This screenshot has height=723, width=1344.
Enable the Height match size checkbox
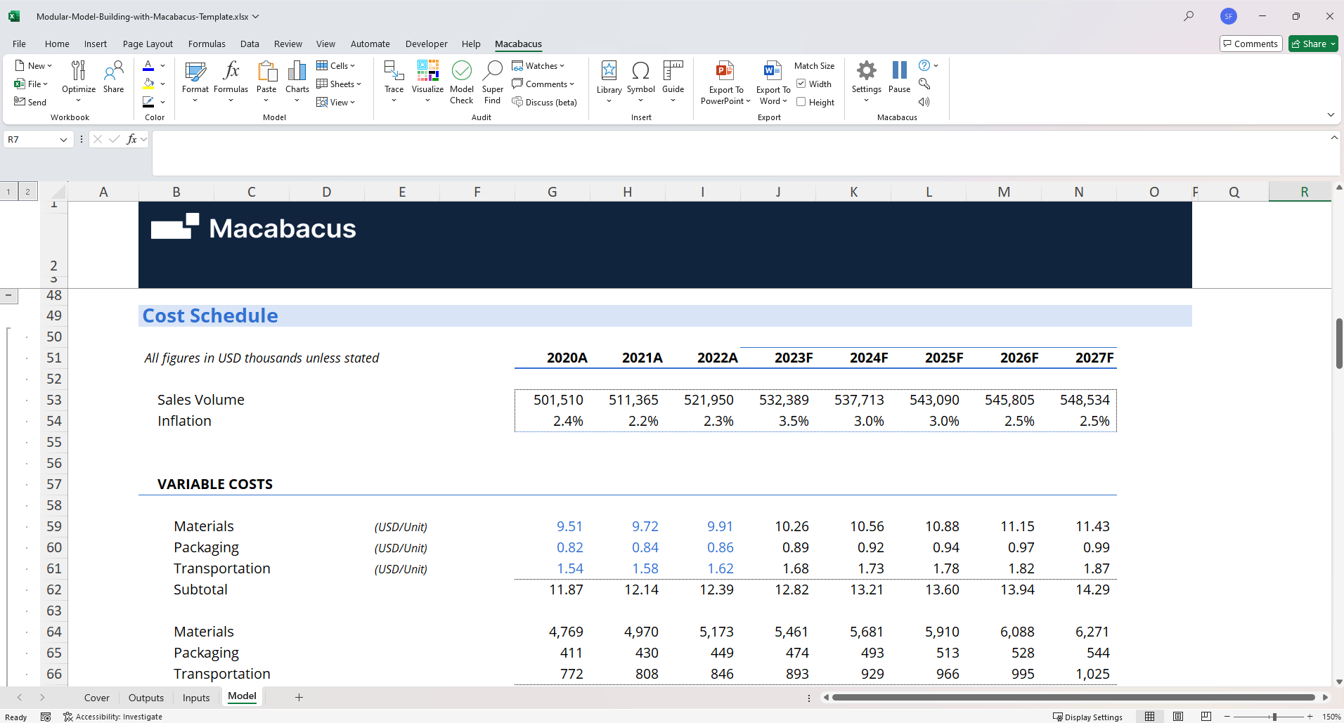[801, 102]
